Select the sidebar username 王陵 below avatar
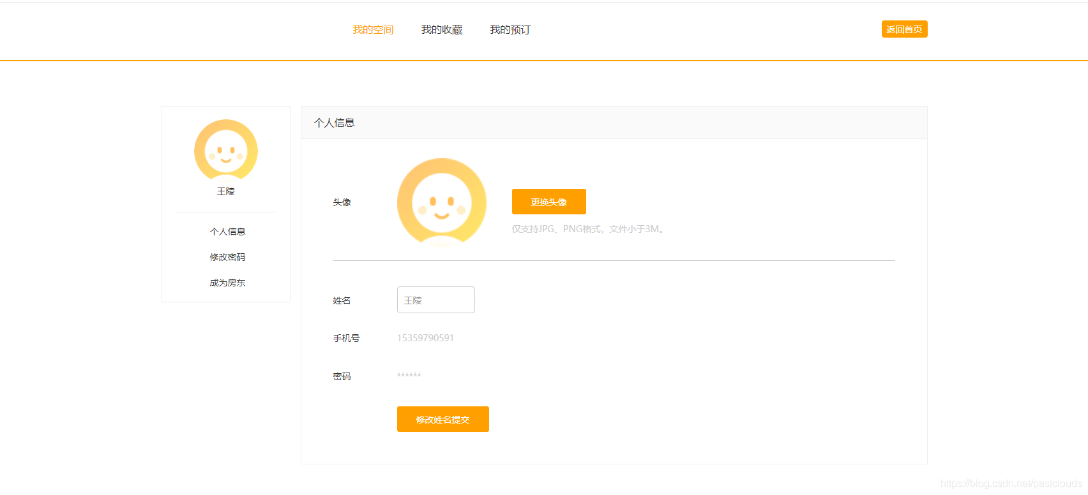This screenshot has width=1088, height=495. pyautogui.click(x=226, y=191)
